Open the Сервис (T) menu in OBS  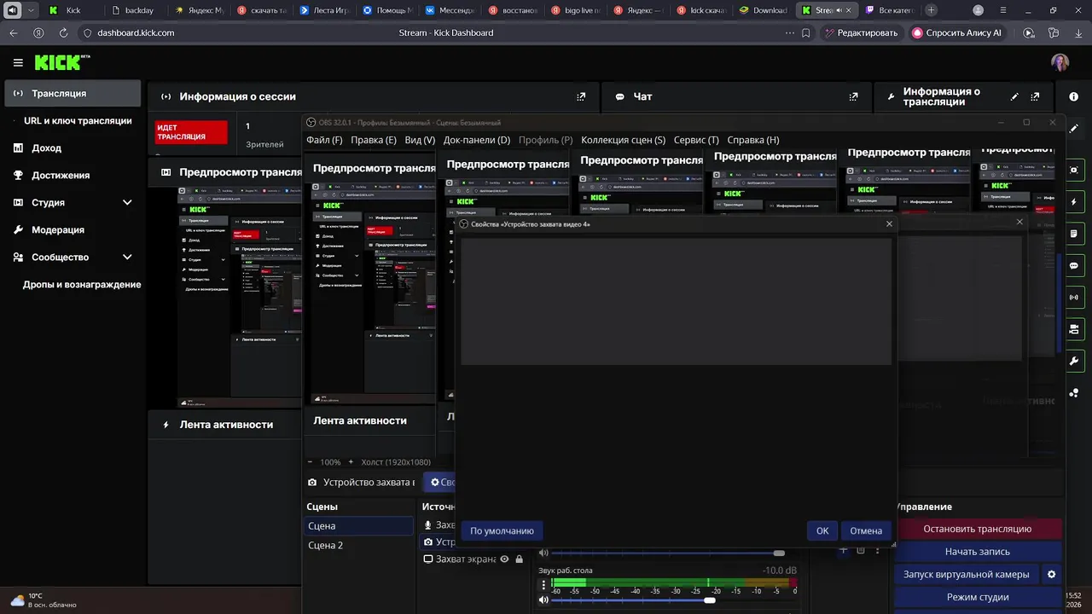[x=696, y=140]
